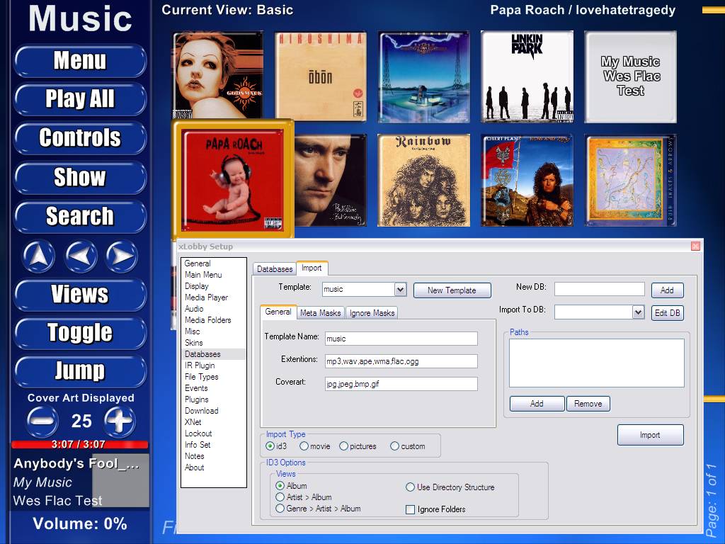Click Add button under Paths
This screenshot has height=544, width=725.
coord(537,403)
